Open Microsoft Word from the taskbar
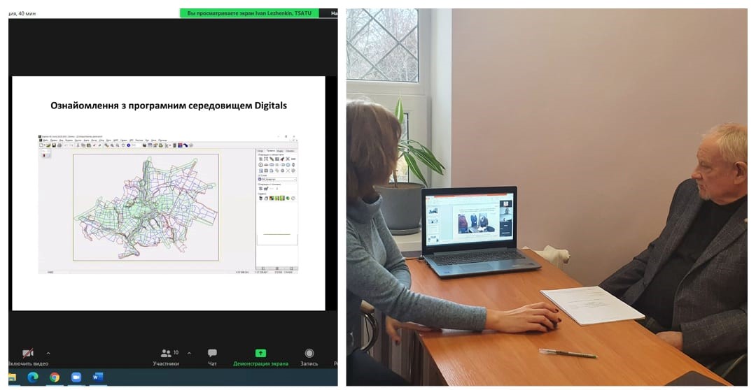The width and height of the screenshot is (756, 390). [98, 377]
